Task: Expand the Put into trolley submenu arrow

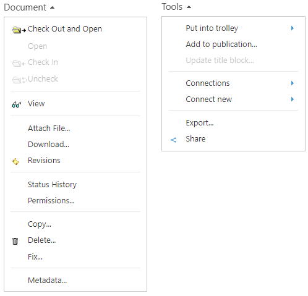Action: pos(292,28)
